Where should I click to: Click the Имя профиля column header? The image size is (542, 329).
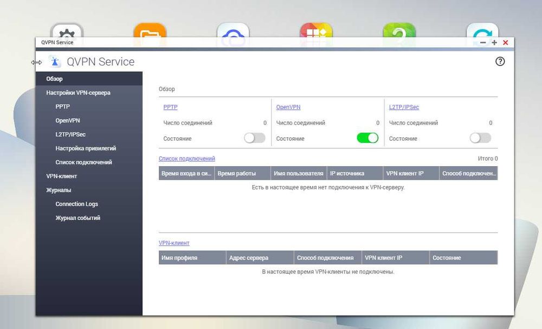[192, 258]
